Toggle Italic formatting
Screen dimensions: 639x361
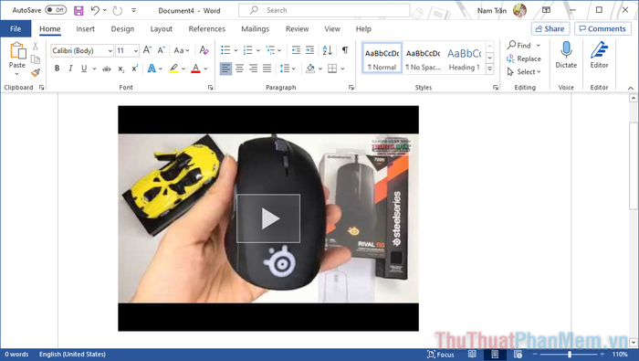(x=70, y=69)
